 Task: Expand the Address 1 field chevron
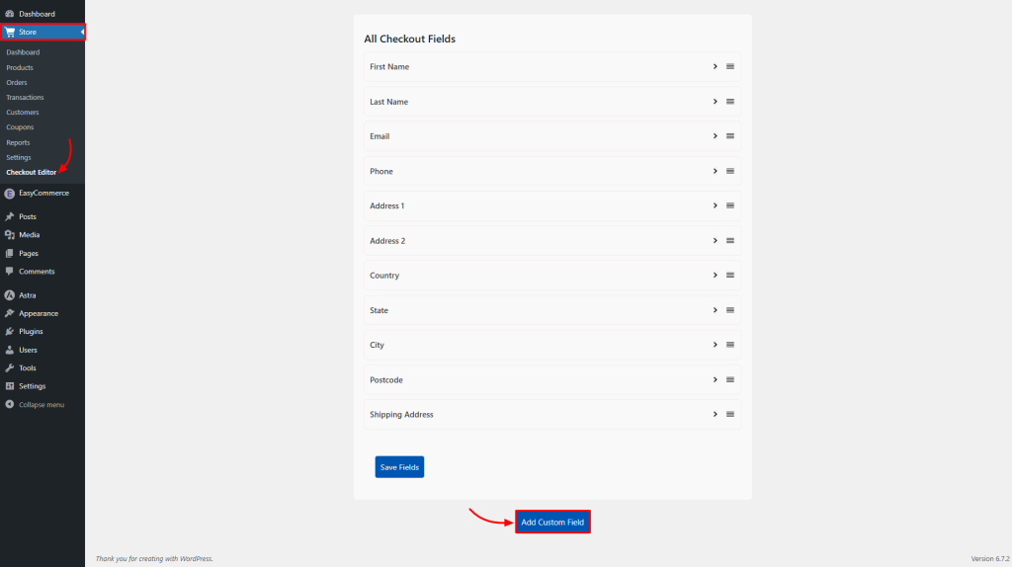[x=716, y=205]
